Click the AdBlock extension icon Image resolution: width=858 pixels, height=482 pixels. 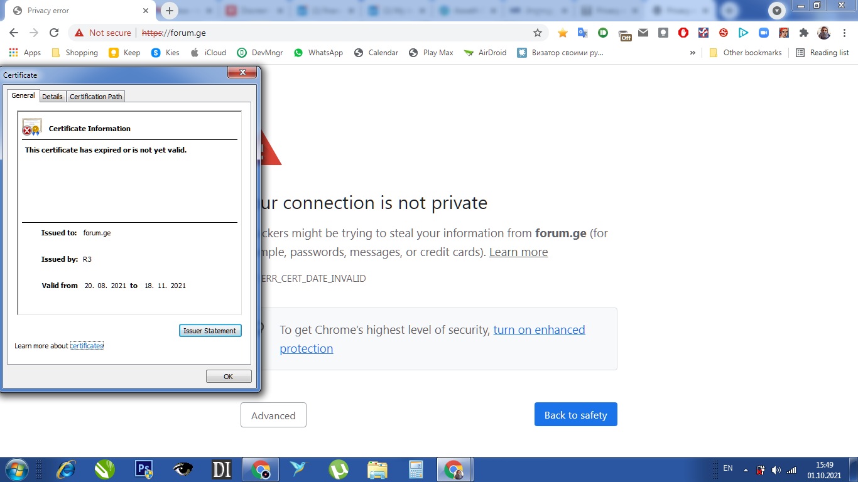click(x=683, y=33)
